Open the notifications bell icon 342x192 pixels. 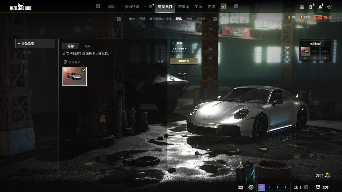tap(320, 7)
